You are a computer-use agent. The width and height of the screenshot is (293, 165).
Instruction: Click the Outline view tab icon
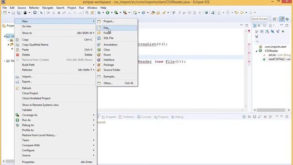coord(255,26)
